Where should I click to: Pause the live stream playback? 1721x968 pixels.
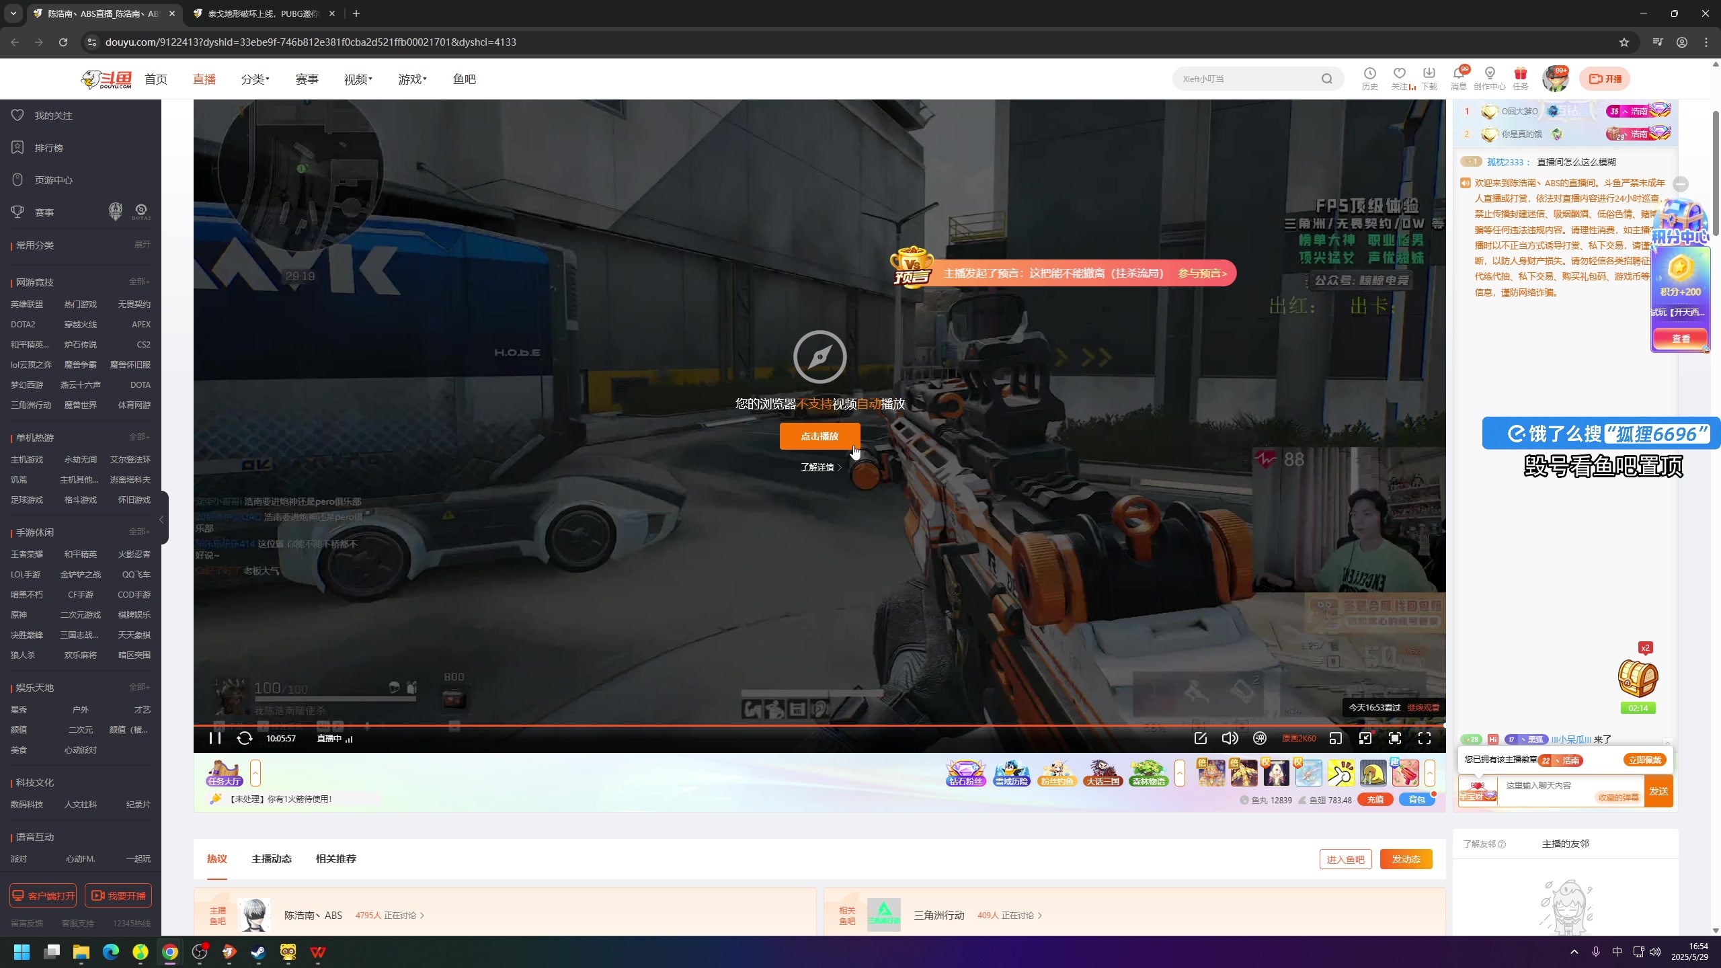pos(215,738)
